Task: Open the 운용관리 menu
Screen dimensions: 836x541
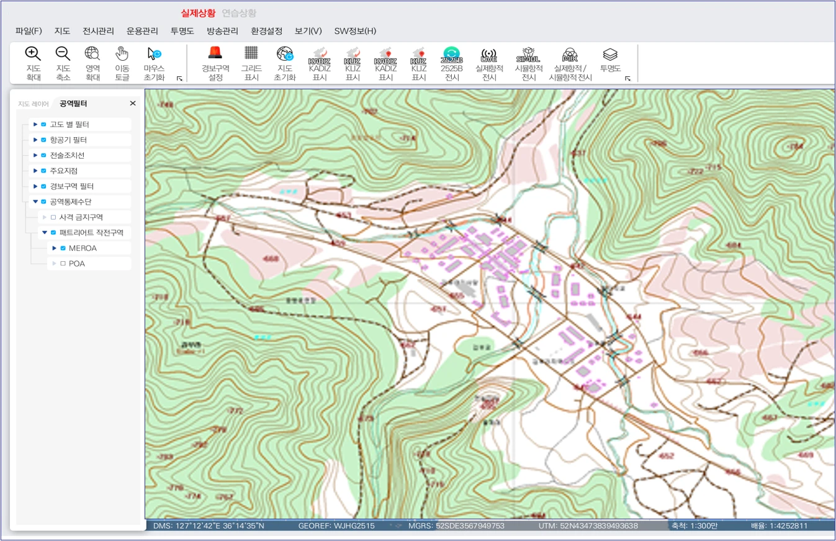Action: [142, 31]
